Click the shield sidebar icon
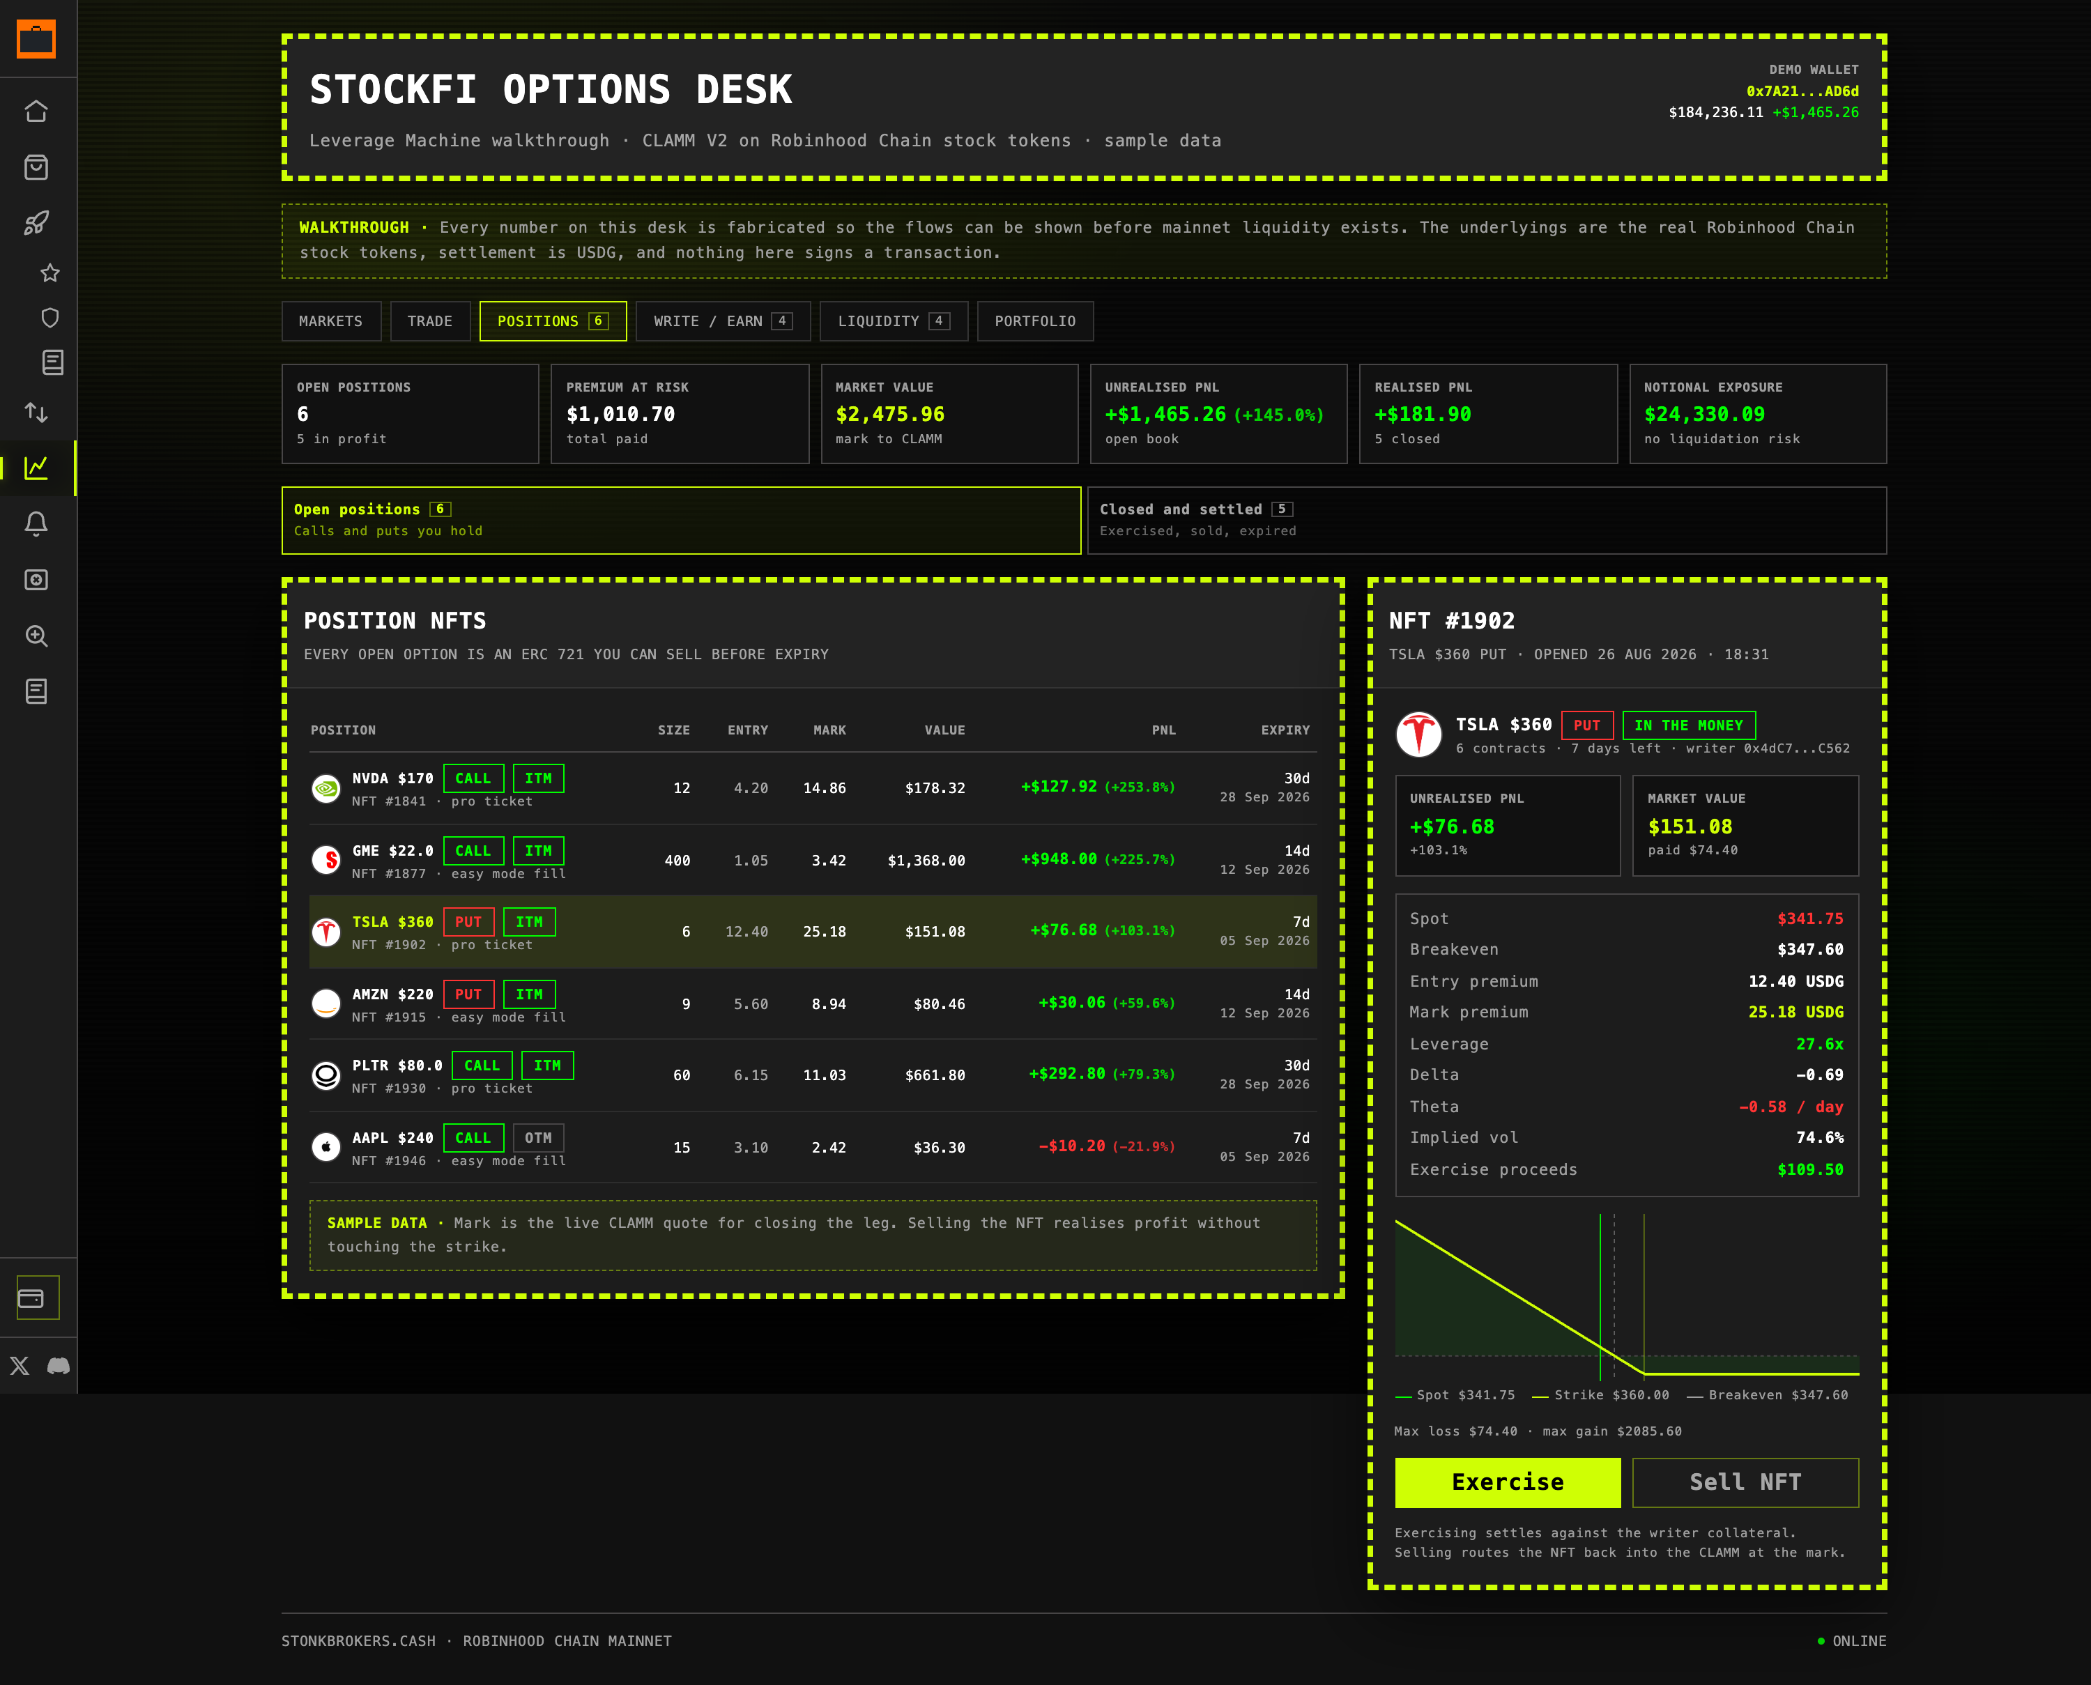This screenshot has height=1685, width=2091. pos(50,317)
